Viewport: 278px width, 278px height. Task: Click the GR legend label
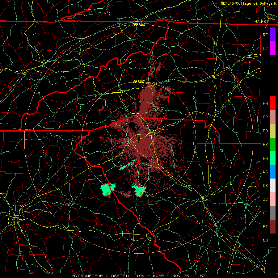[x=265, y=117]
